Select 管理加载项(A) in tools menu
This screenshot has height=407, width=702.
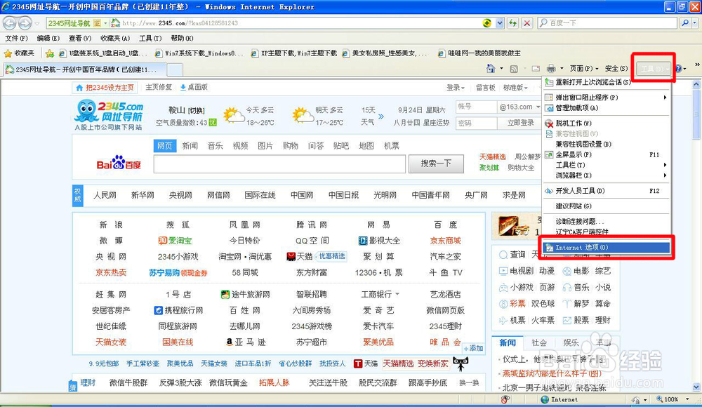click(x=607, y=108)
